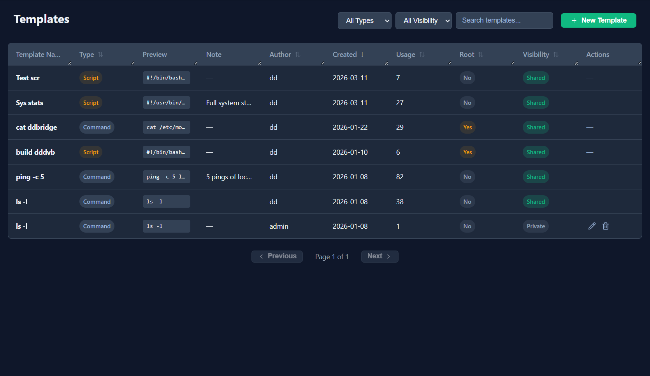650x376 pixels.
Task: Toggle Created column sort arrow
Action: [x=362, y=55]
